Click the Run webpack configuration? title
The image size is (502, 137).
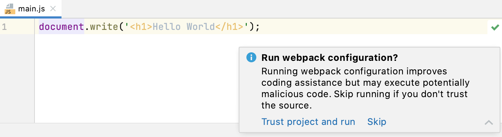click(x=330, y=57)
